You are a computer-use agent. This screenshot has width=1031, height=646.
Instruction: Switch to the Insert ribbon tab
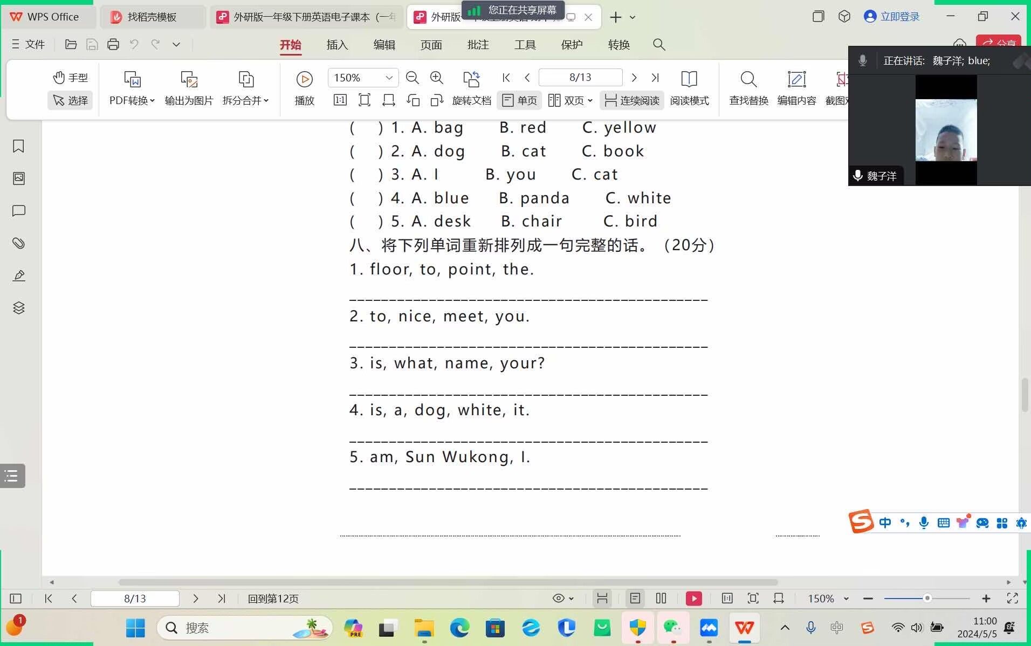click(337, 45)
